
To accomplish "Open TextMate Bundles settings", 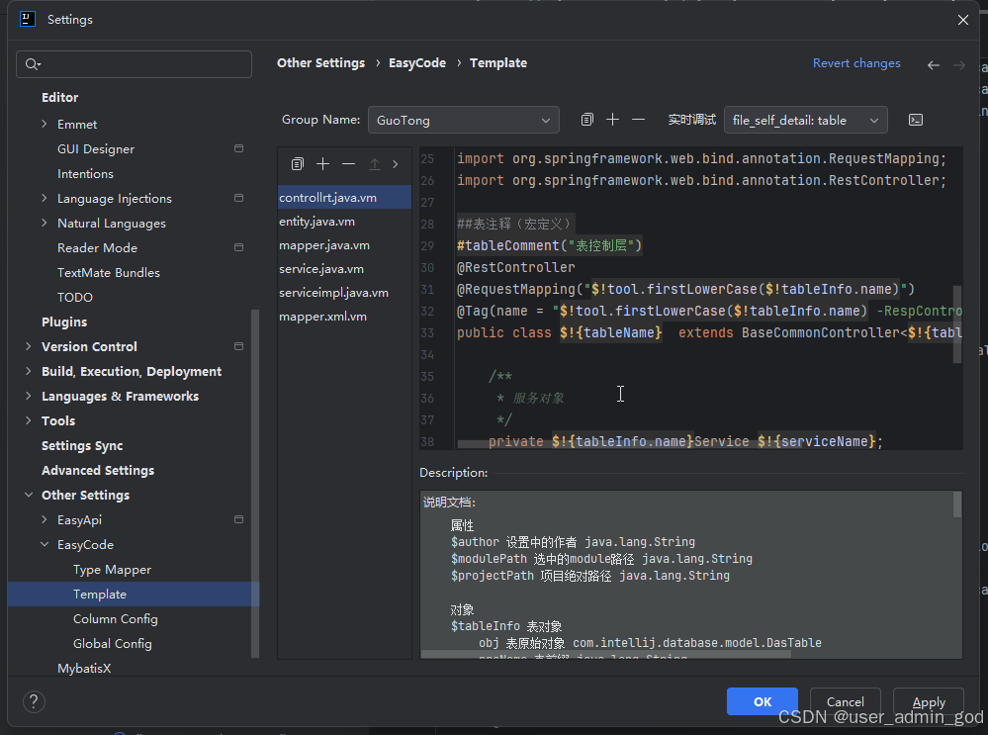I will (109, 272).
